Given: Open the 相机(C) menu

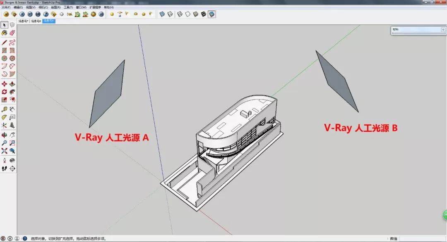Looking at the screenshot, I should 43,7.
